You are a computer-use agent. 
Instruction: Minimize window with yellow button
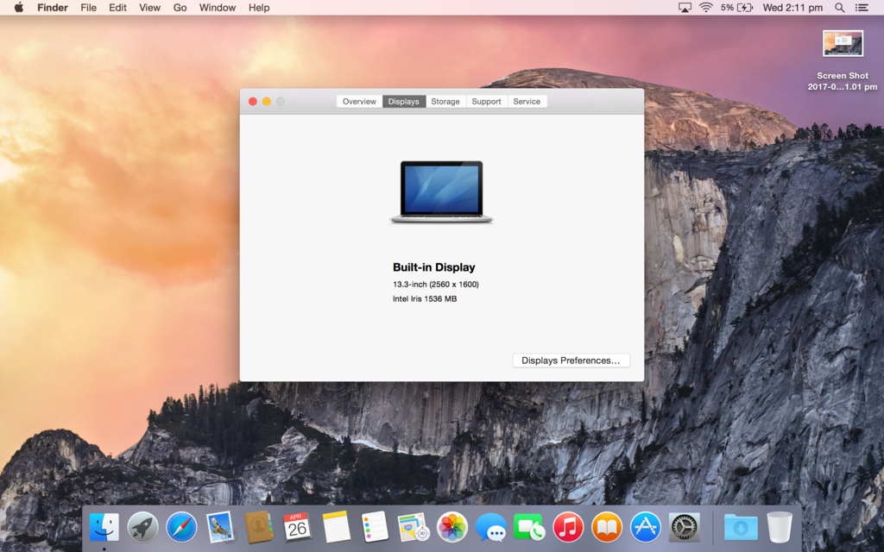(x=267, y=102)
